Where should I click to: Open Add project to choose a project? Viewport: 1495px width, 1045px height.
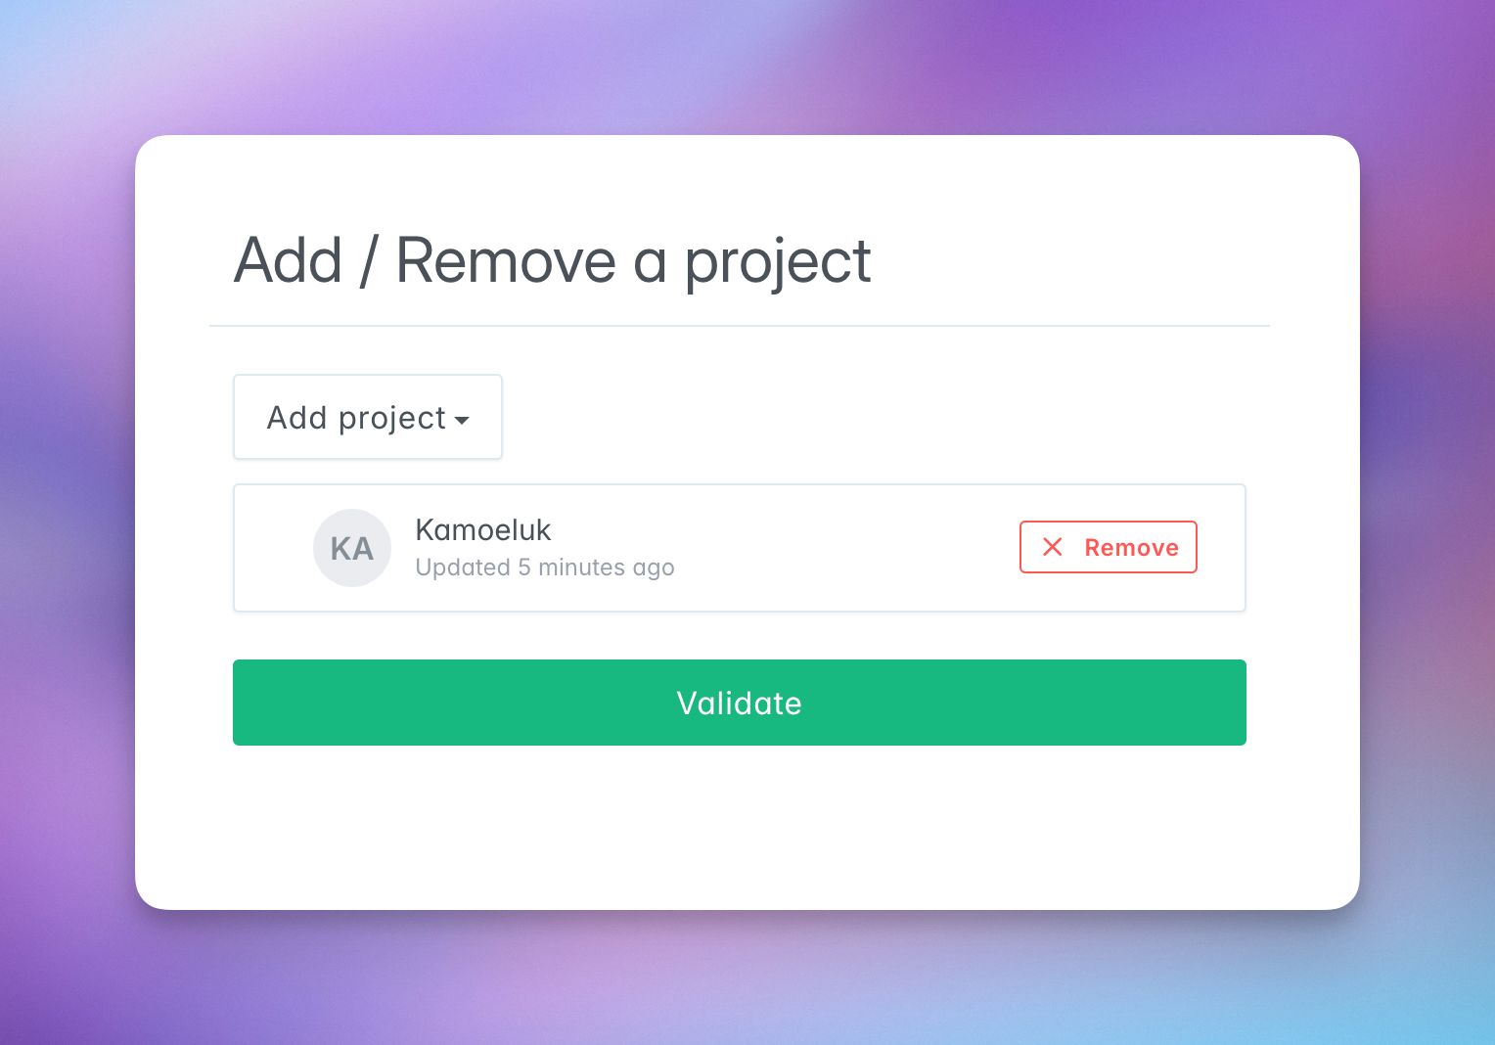tap(367, 417)
